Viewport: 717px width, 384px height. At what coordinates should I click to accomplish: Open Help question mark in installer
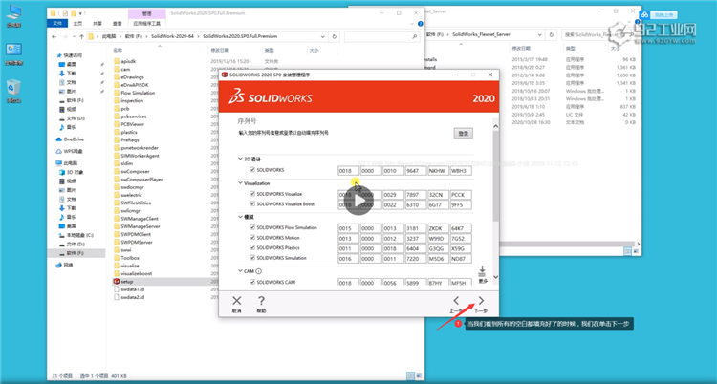261,301
